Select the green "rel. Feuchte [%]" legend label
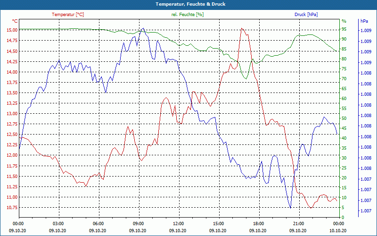The height and width of the screenshot is (236, 377). pyautogui.click(x=187, y=15)
